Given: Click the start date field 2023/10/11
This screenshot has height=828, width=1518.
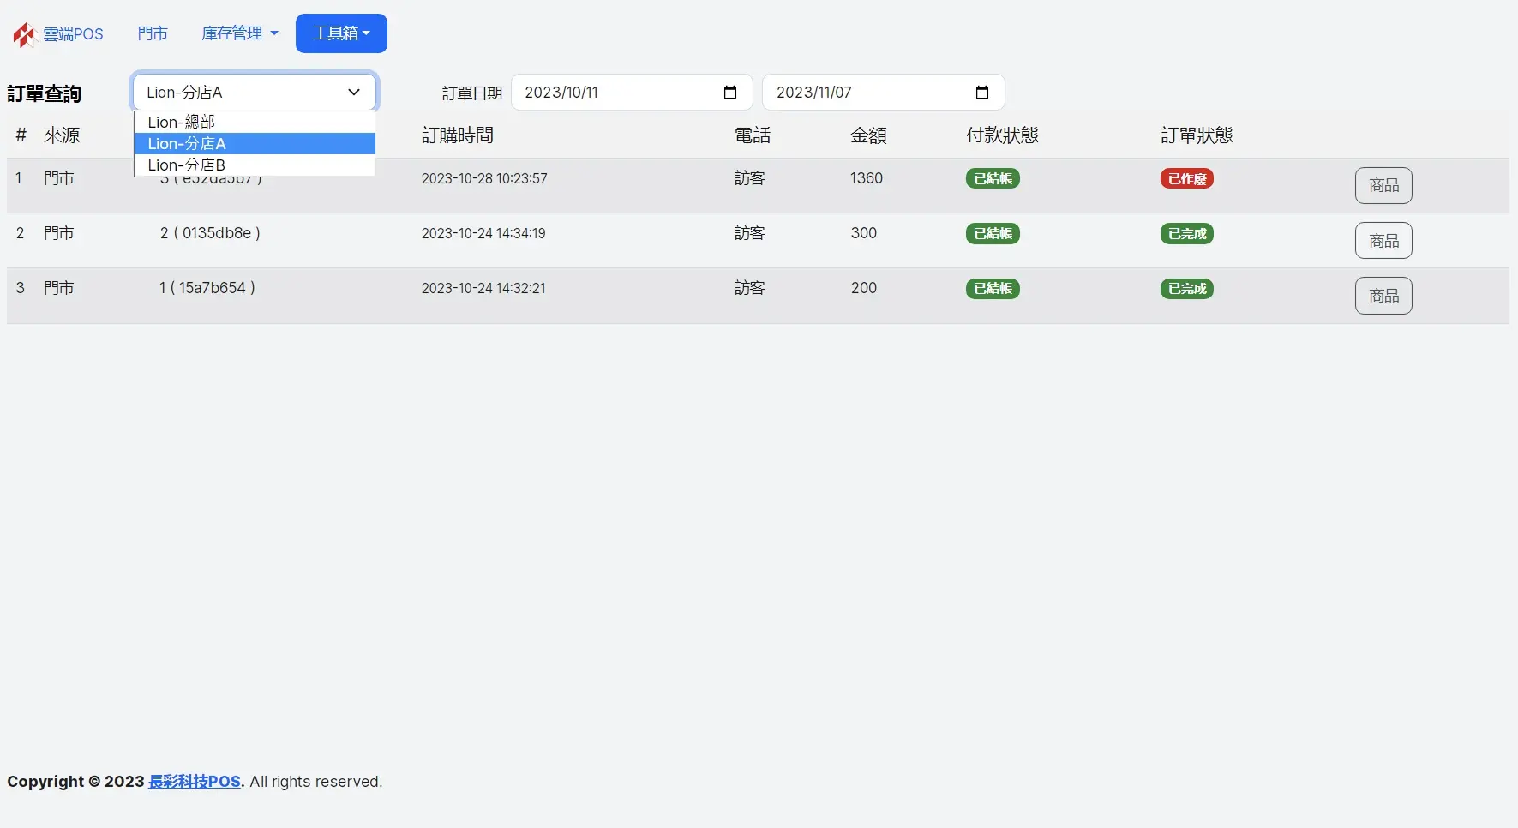Looking at the screenshot, I should 609,93.
